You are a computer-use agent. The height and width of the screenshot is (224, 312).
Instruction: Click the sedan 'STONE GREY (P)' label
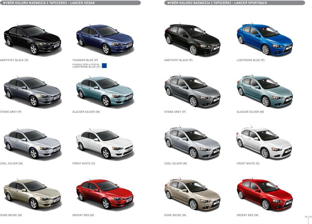(x=11, y=112)
